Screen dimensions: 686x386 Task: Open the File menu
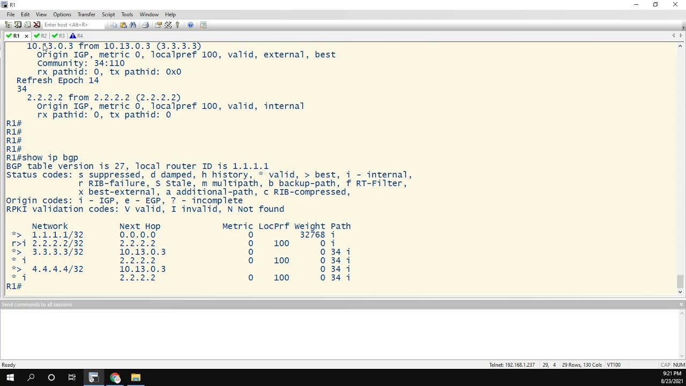click(x=10, y=14)
